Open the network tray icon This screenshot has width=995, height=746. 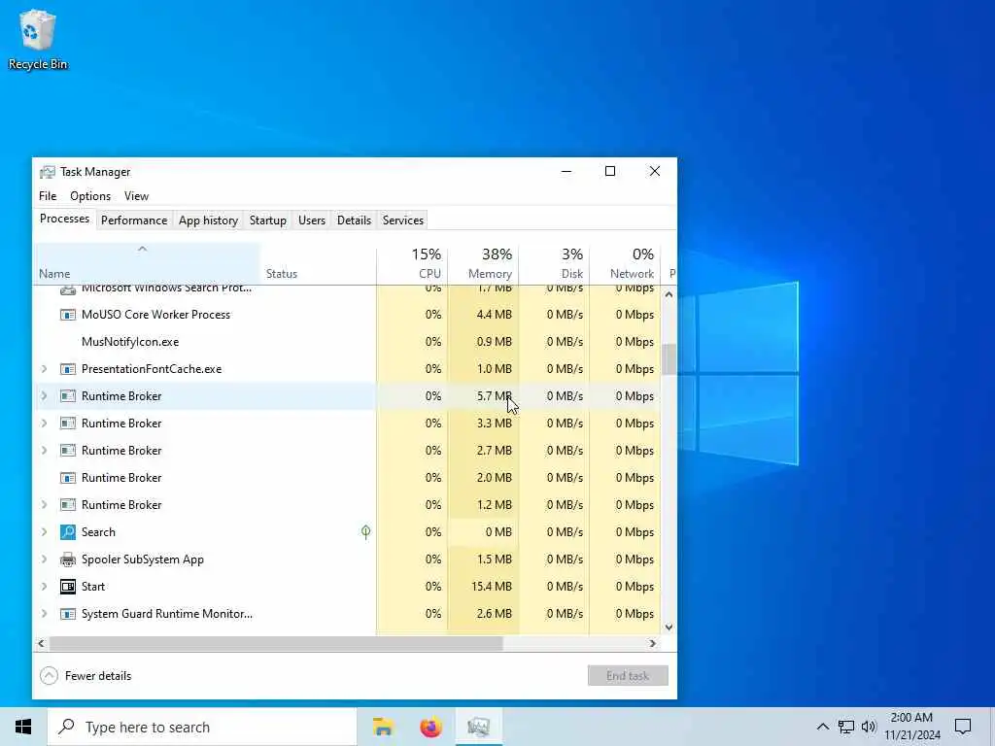[846, 727]
